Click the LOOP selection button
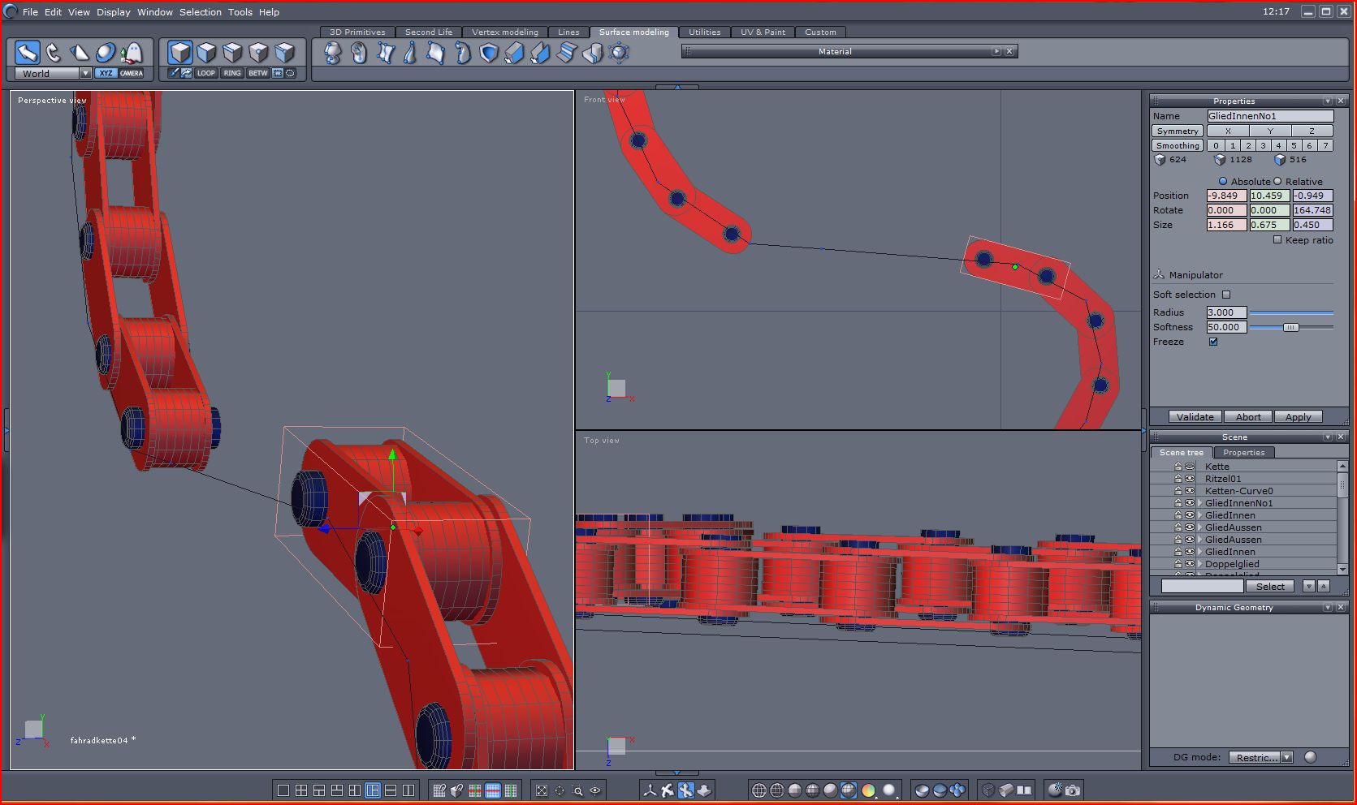The image size is (1357, 805). tap(206, 73)
